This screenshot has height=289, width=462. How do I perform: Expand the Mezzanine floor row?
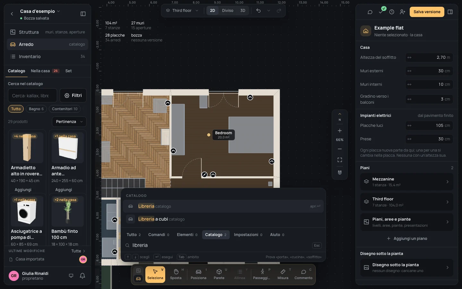406,182
